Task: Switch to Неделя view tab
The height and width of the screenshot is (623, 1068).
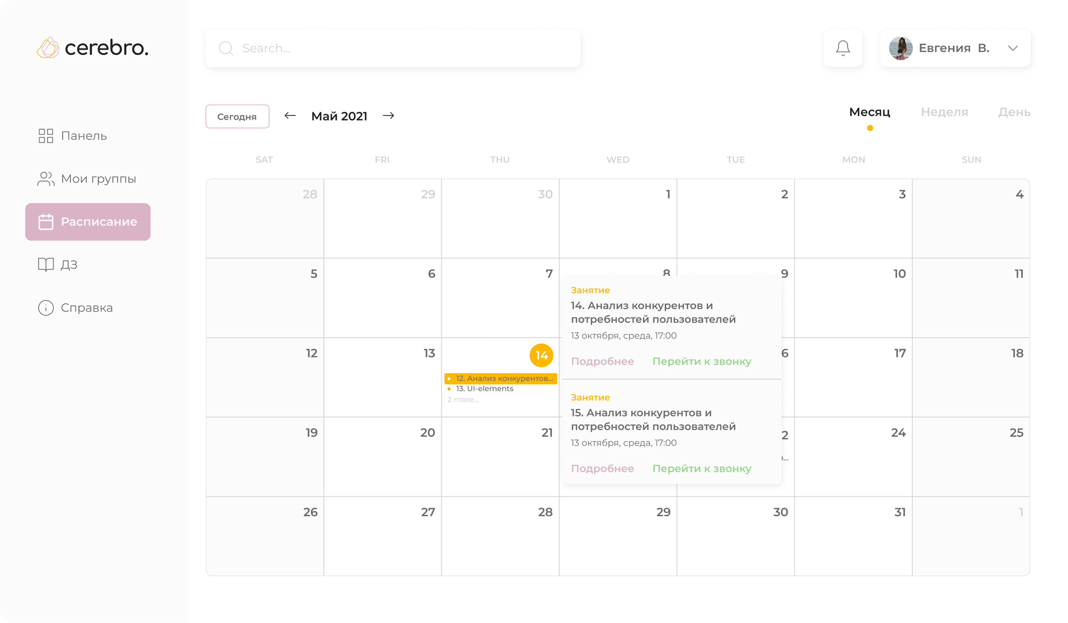Action: click(x=944, y=112)
